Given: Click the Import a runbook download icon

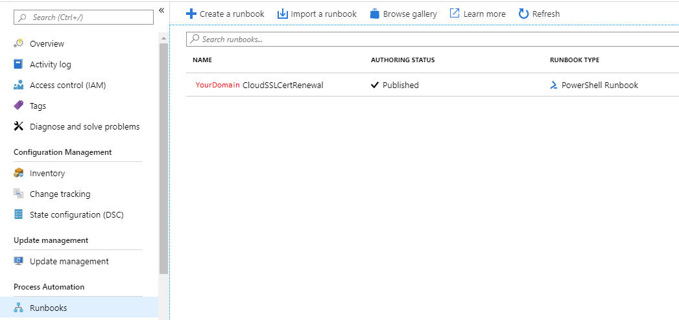Looking at the screenshot, I should [282, 14].
